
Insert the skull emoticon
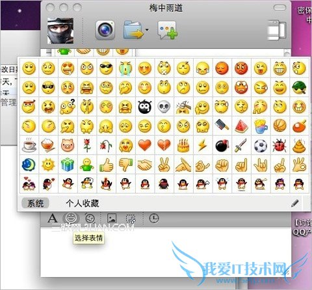(x=164, y=107)
